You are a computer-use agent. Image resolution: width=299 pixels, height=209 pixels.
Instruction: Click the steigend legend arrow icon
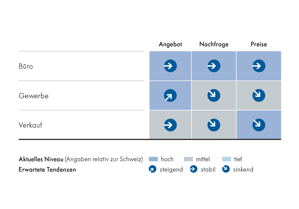click(153, 169)
